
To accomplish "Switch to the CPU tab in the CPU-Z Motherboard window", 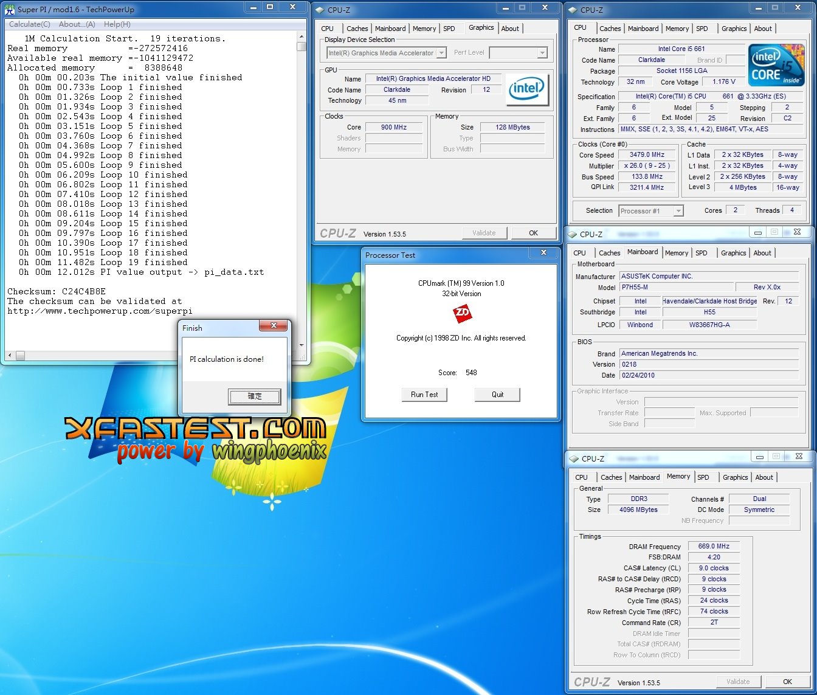I will (580, 253).
